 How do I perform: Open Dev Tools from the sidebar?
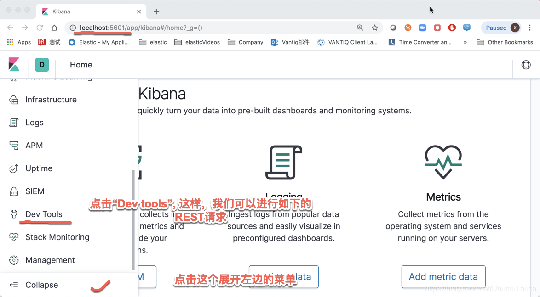pyautogui.click(x=44, y=214)
